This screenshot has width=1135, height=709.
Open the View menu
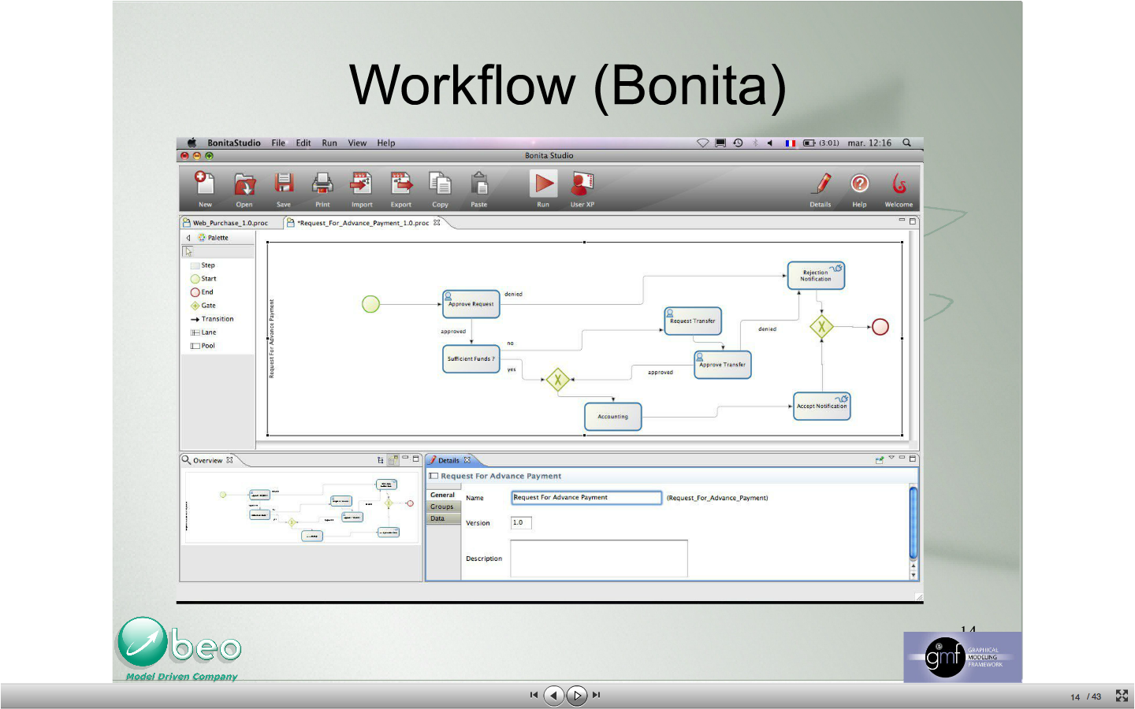click(x=357, y=143)
